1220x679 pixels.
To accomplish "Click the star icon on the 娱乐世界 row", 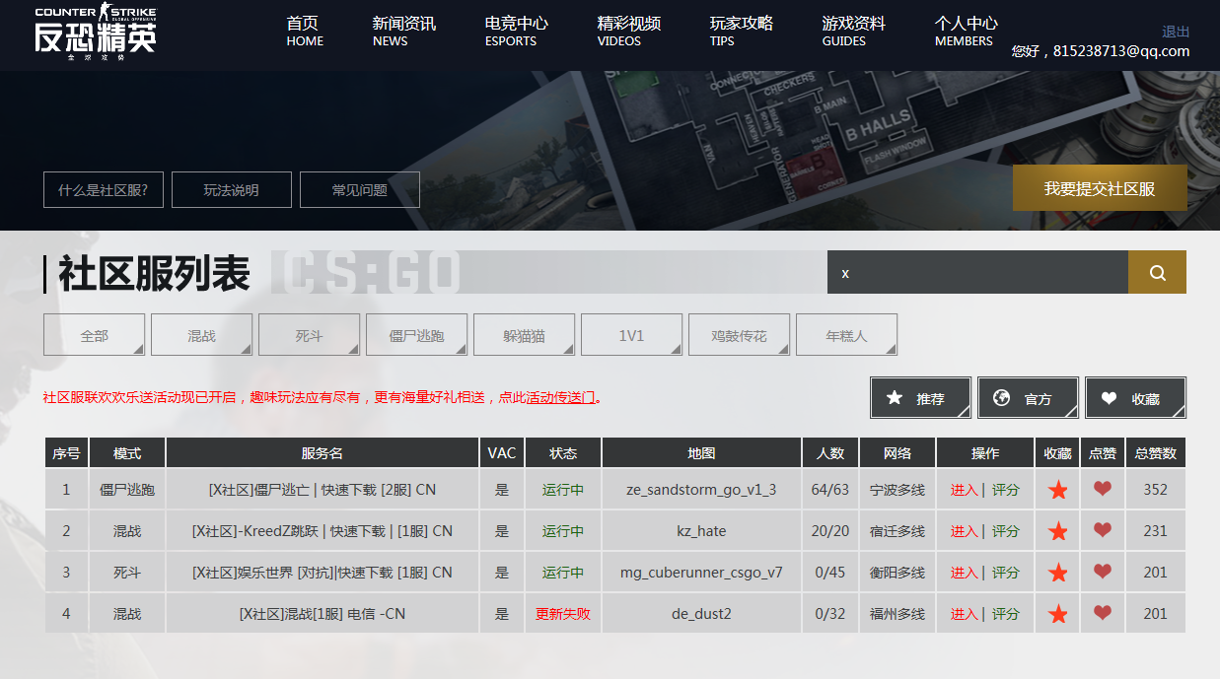I will pyautogui.click(x=1057, y=572).
